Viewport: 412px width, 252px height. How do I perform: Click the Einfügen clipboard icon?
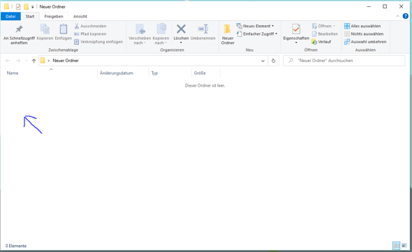tap(63, 29)
